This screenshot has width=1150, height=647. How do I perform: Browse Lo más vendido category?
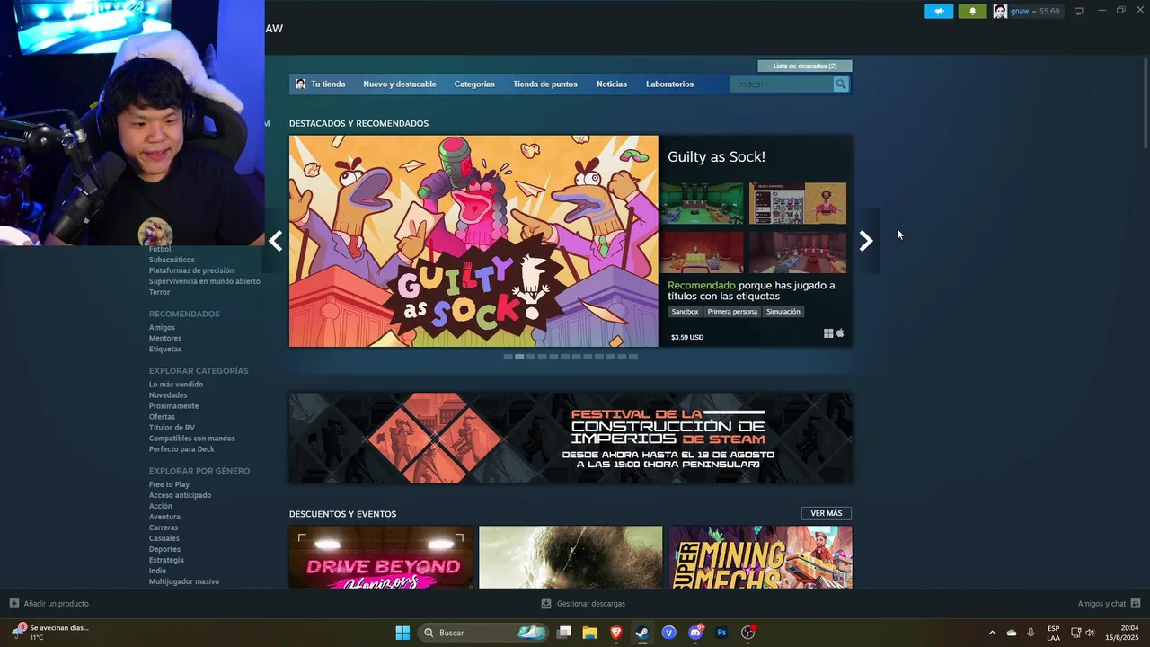[x=176, y=385]
